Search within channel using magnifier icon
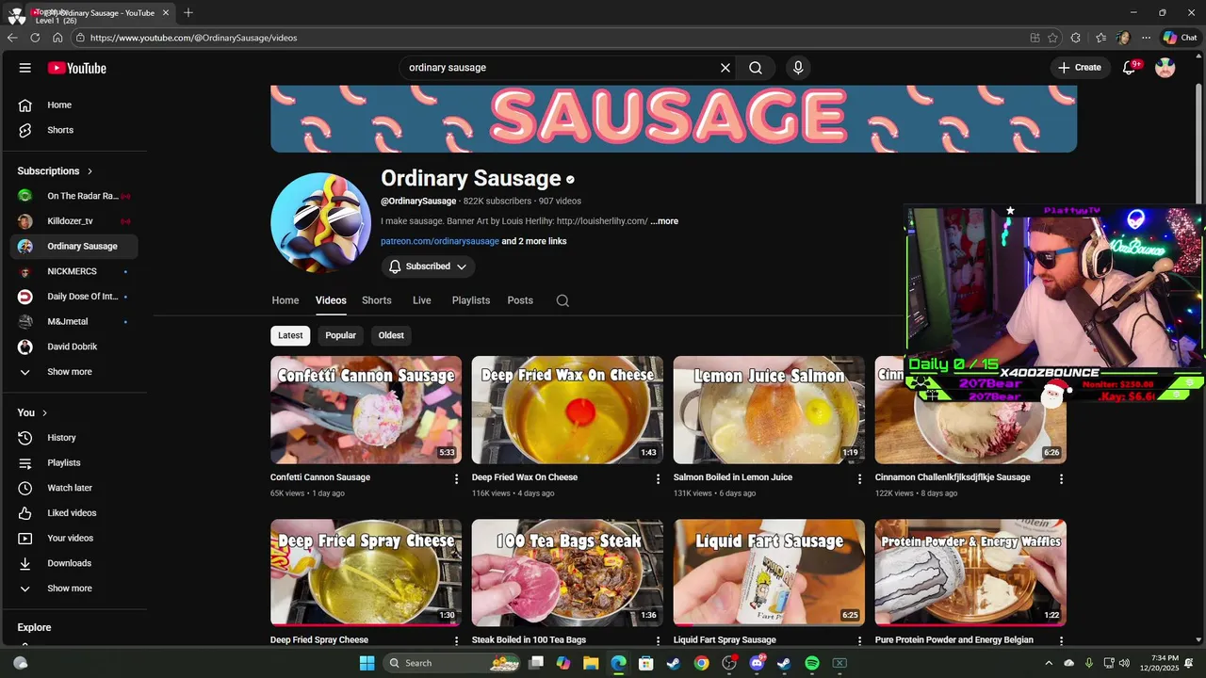Image resolution: width=1206 pixels, height=678 pixels. pos(562,300)
